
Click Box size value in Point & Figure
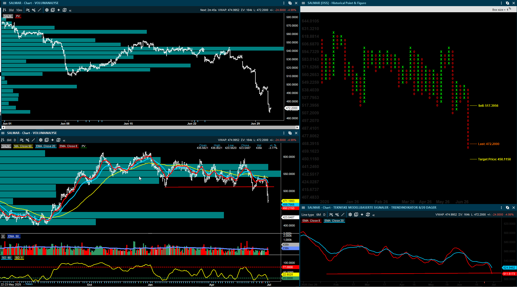[x=507, y=10]
